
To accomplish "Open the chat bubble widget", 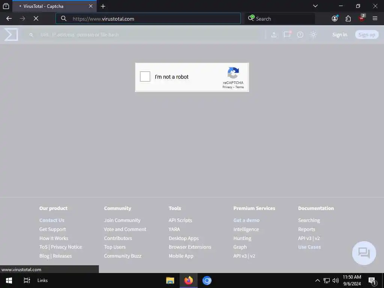I will 364,253.
